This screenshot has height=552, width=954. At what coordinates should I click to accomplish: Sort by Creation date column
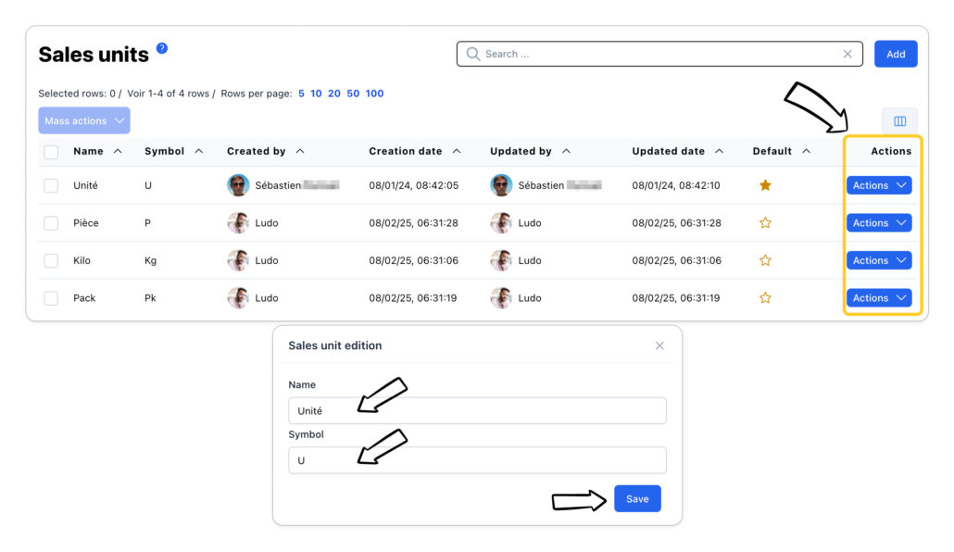tap(406, 151)
